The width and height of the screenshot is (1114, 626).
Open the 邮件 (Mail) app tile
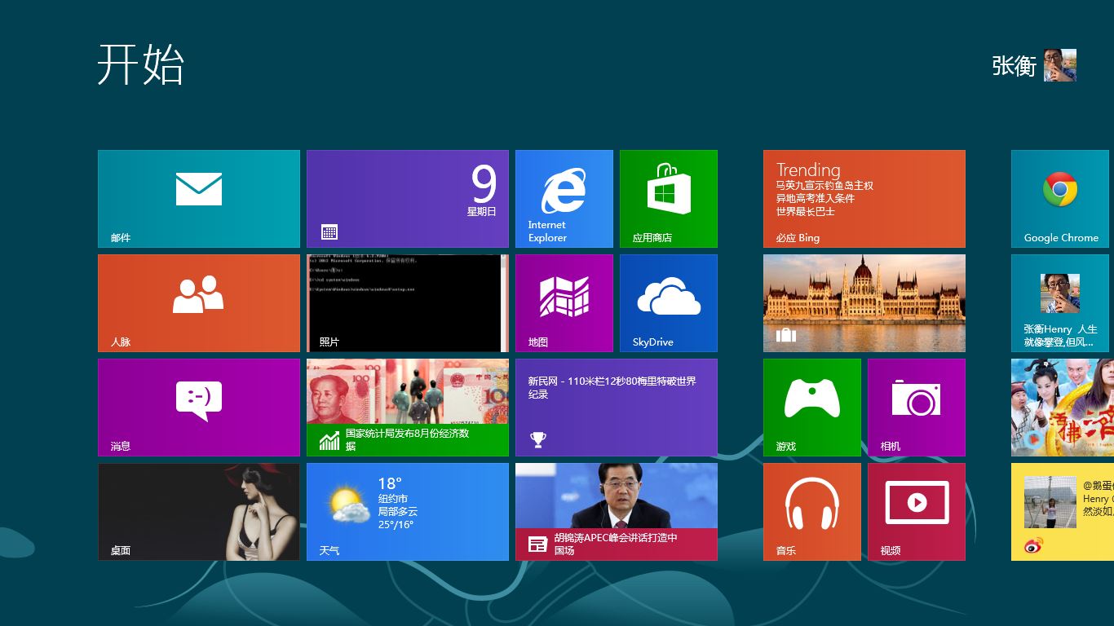tap(198, 198)
